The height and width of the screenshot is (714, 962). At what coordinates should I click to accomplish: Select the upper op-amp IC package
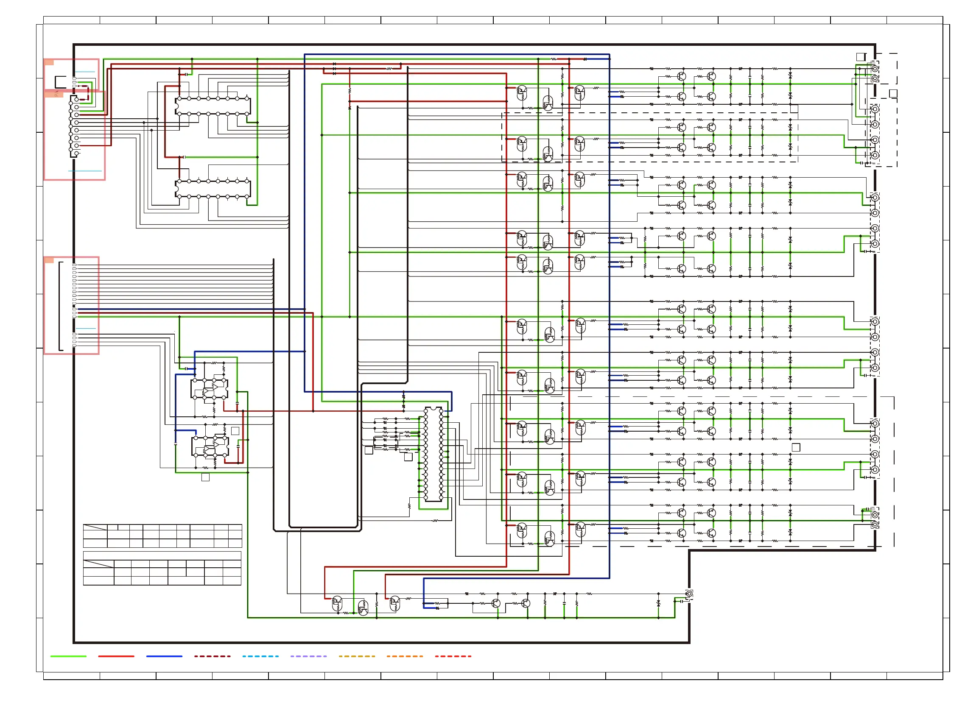210,388
